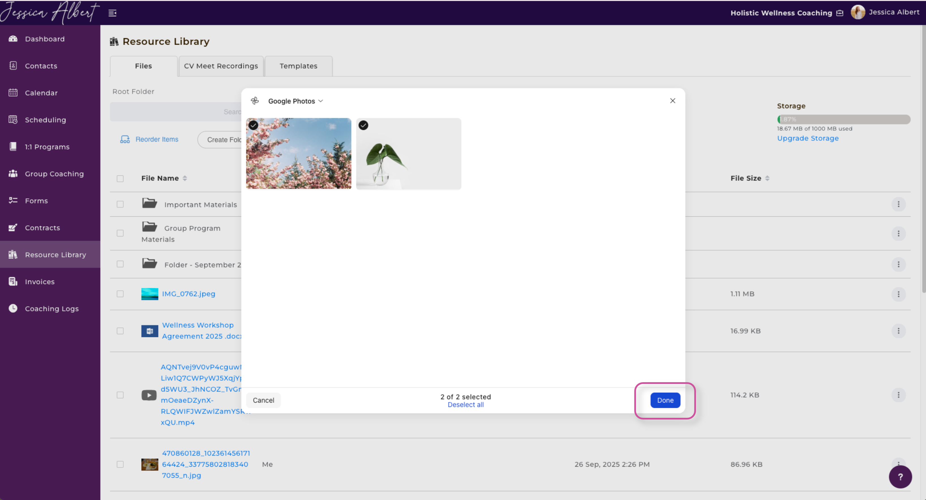Click the Dashboard sidebar icon
This screenshot has width=926, height=500.
click(x=13, y=39)
